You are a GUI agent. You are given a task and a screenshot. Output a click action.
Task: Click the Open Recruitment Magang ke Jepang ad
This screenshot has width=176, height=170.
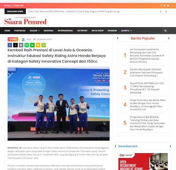tap(143, 162)
